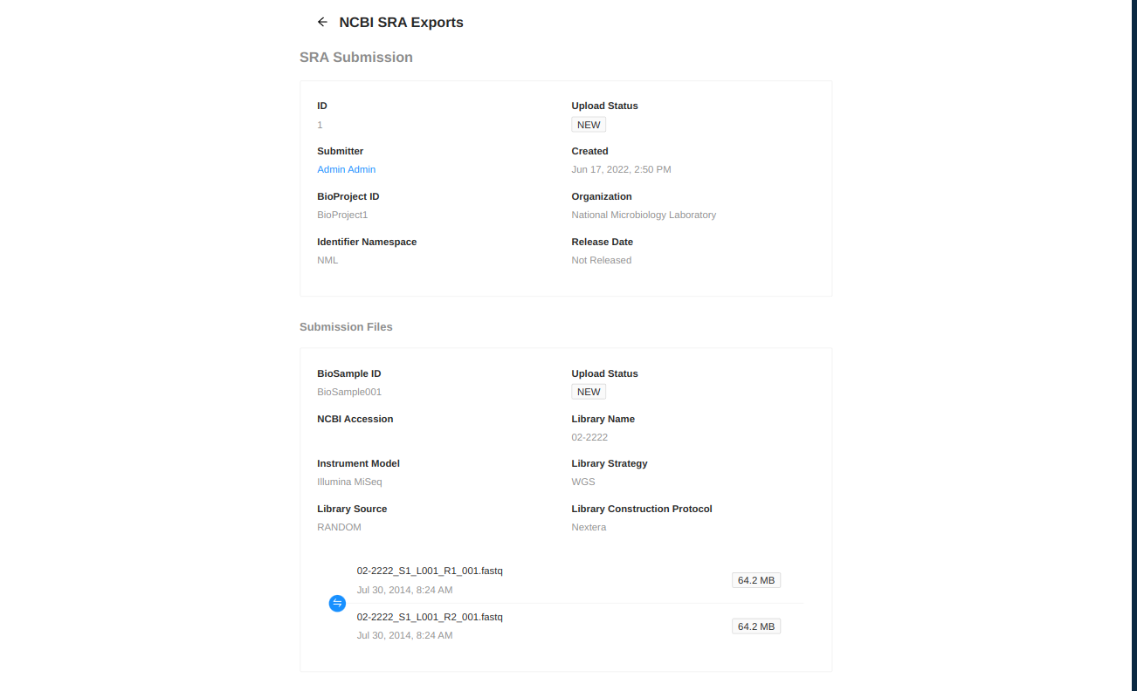Open the Admin Admin submitter link
This screenshot has width=1137, height=691.
click(x=347, y=169)
